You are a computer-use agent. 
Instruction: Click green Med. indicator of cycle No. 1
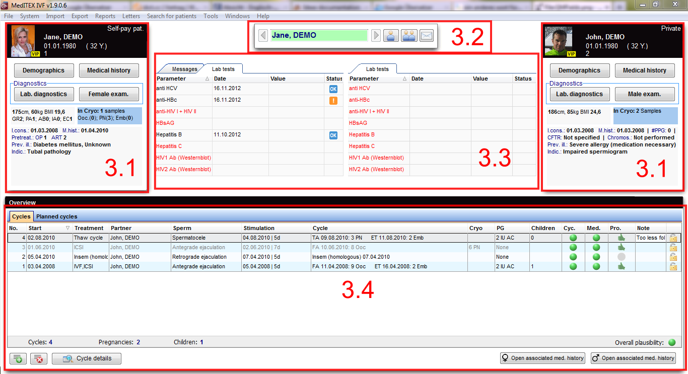pyautogui.click(x=596, y=266)
